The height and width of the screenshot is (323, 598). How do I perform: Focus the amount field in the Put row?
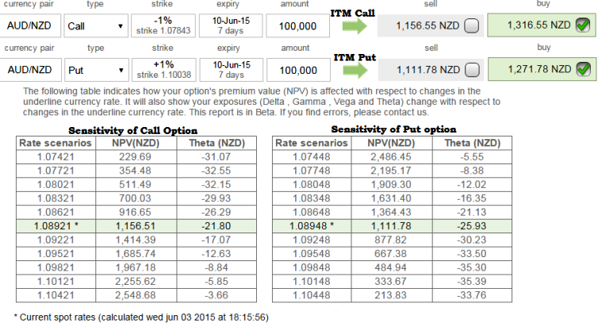(x=297, y=69)
